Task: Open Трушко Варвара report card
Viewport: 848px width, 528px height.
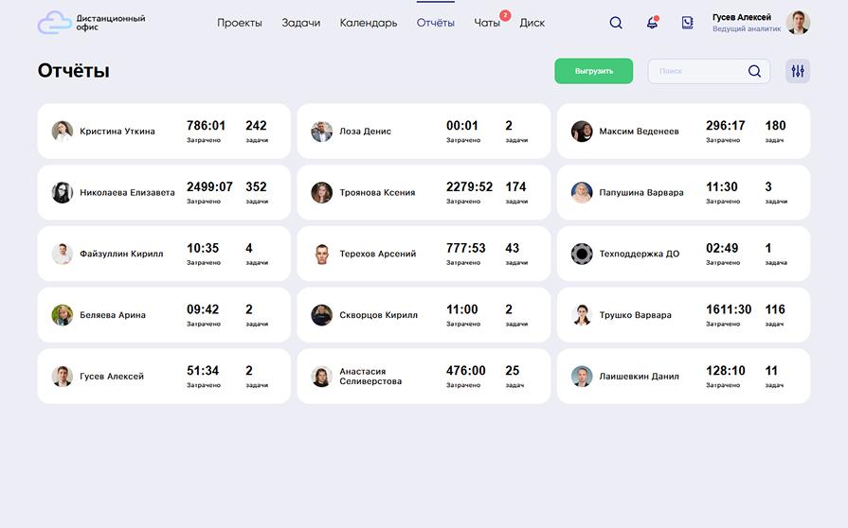Action: [x=683, y=315]
